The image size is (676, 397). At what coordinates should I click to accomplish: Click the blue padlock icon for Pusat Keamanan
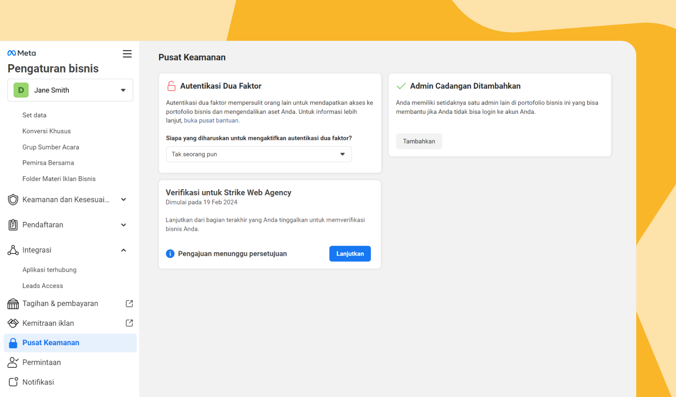[x=13, y=343]
